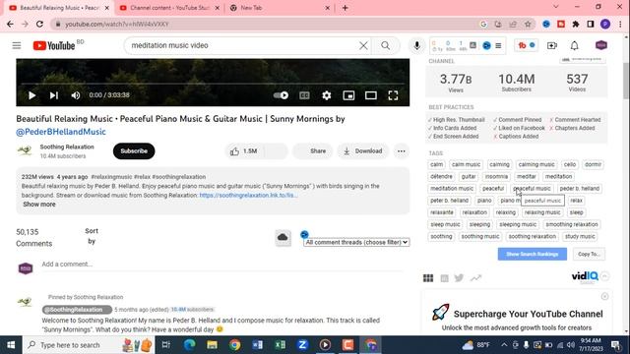Open Chrome extensions puzzle icon

[x=575, y=24]
